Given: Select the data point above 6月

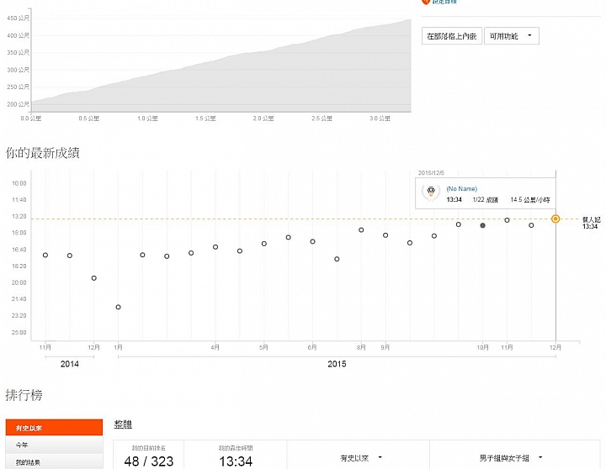Looking at the screenshot, I should 312,241.
